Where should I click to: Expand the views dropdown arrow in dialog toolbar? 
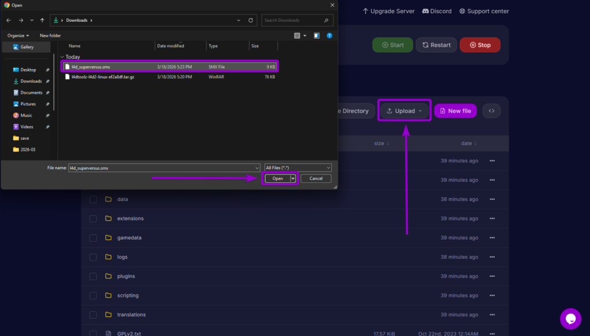pyautogui.click(x=304, y=35)
